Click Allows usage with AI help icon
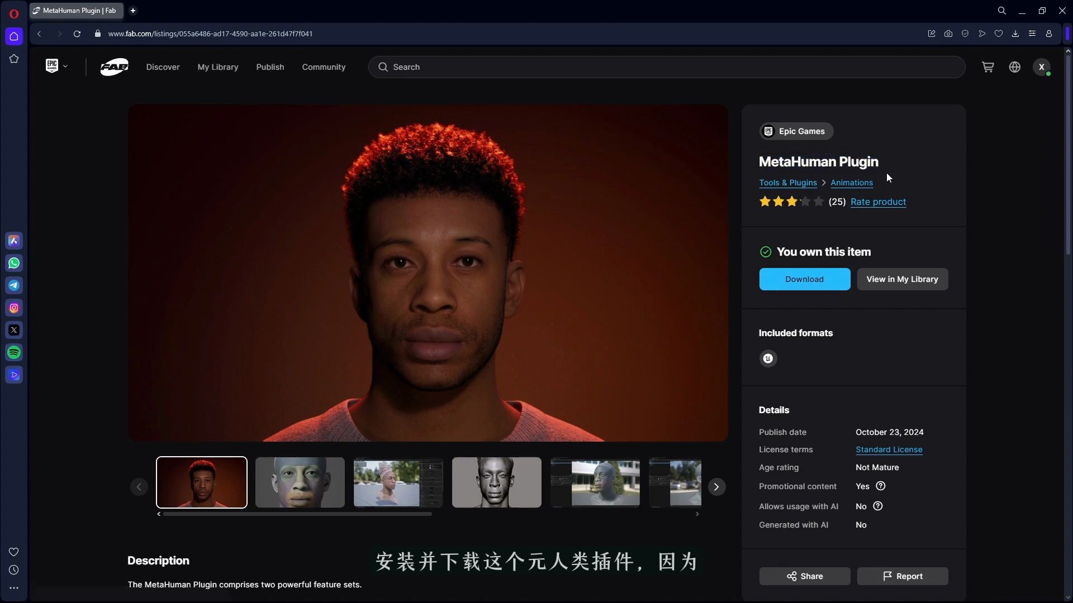 (x=878, y=506)
